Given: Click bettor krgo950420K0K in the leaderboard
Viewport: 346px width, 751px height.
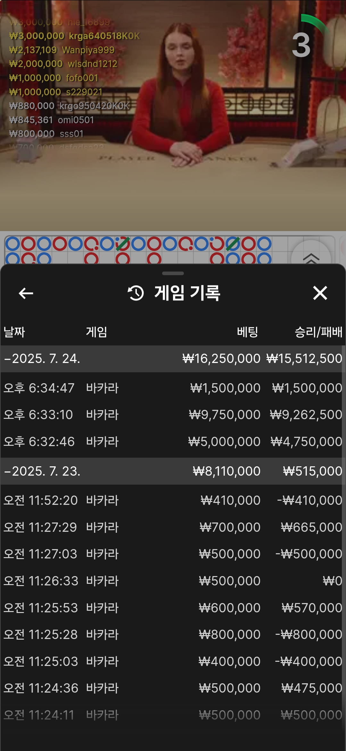Looking at the screenshot, I should pos(95,106).
